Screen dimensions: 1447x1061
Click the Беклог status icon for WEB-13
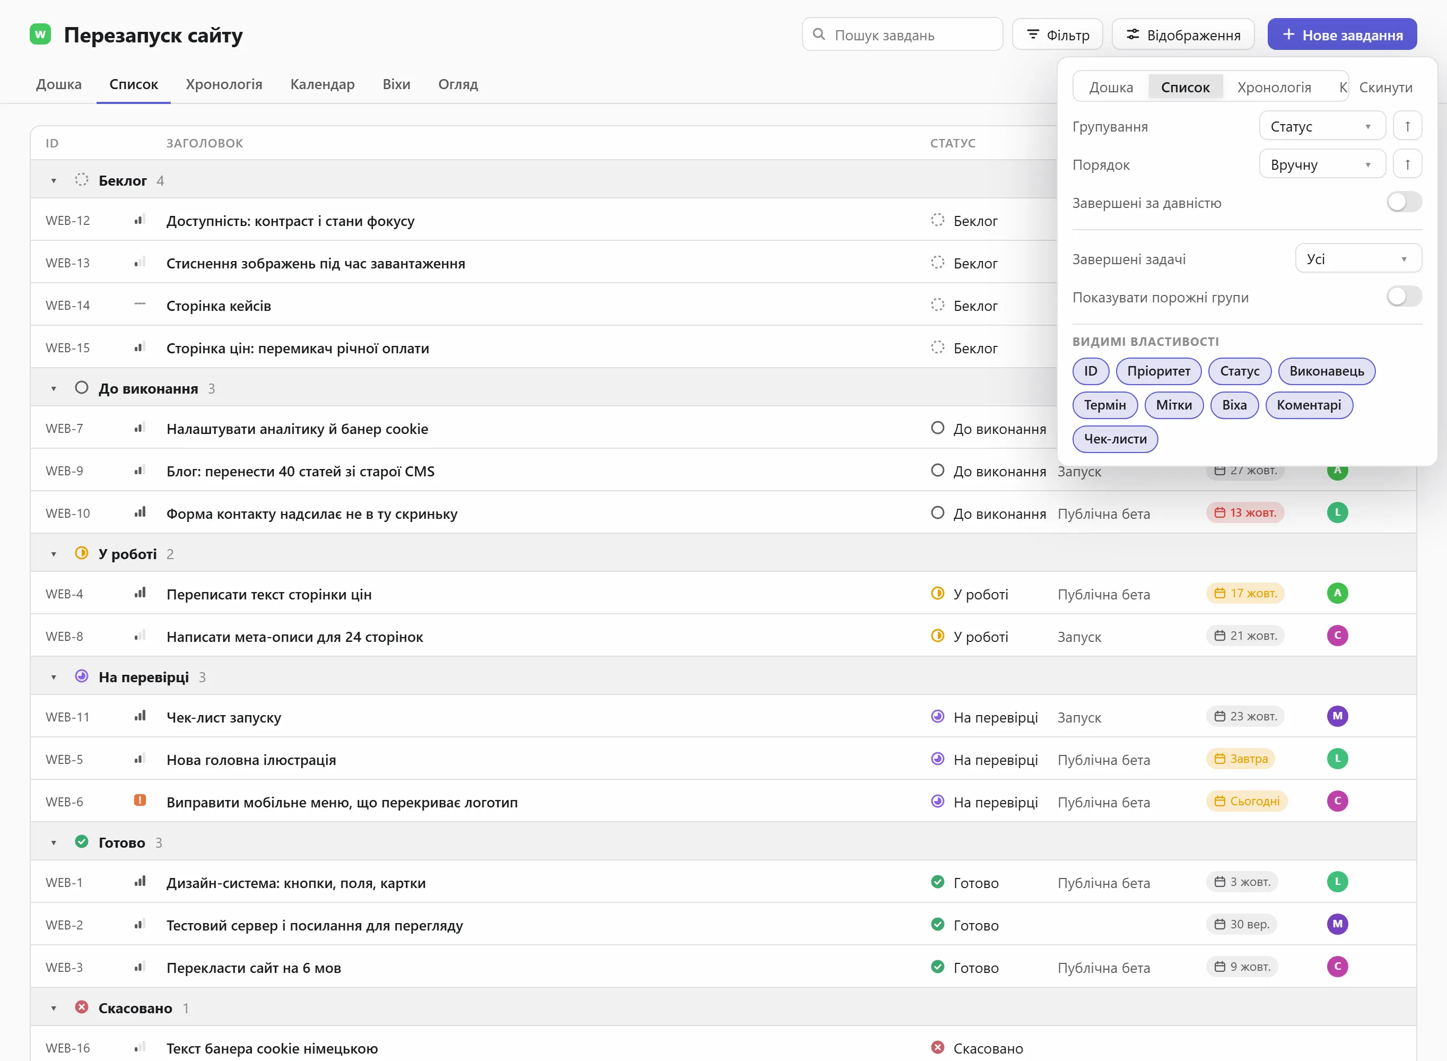click(937, 262)
